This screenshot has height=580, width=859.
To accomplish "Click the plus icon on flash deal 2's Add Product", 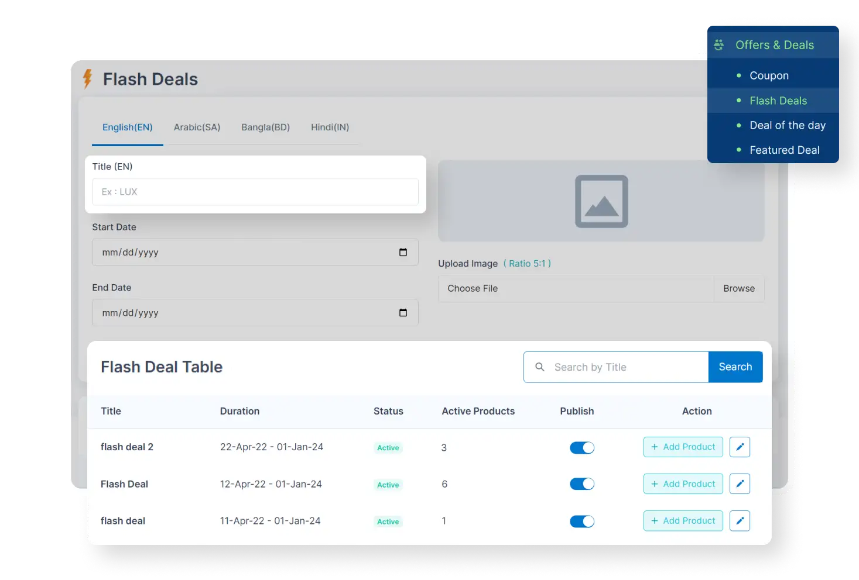I will tap(654, 447).
